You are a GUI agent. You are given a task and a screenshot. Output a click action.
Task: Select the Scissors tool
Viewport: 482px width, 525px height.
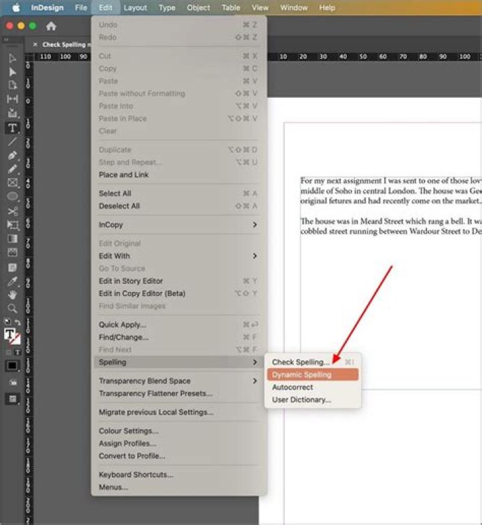[12, 211]
